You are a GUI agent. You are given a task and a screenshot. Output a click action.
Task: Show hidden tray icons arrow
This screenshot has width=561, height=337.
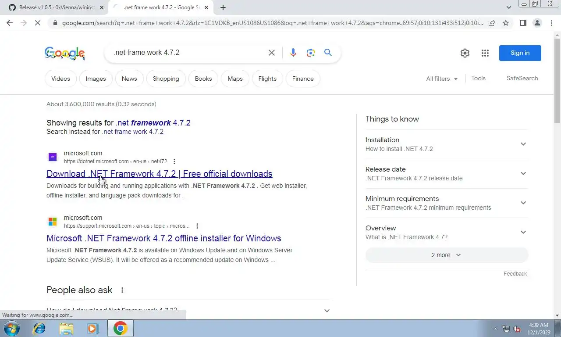click(495, 329)
